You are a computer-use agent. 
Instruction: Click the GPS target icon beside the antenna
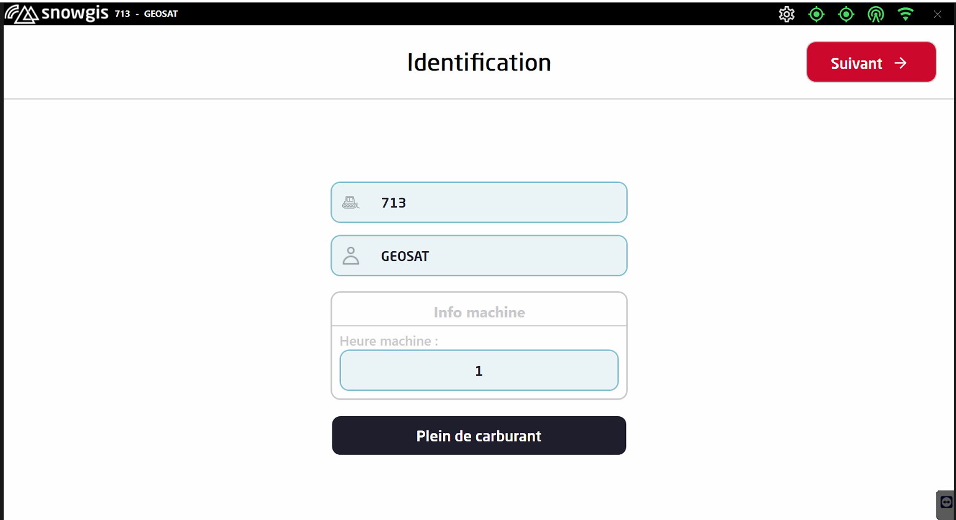pyautogui.click(x=846, y=14)
